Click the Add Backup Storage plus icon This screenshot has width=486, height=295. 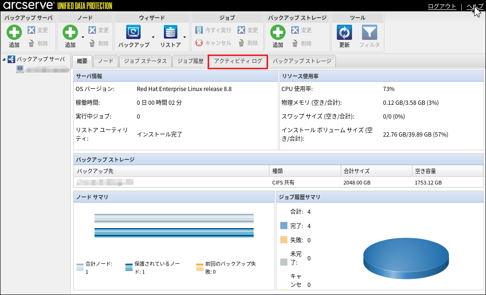278,33
